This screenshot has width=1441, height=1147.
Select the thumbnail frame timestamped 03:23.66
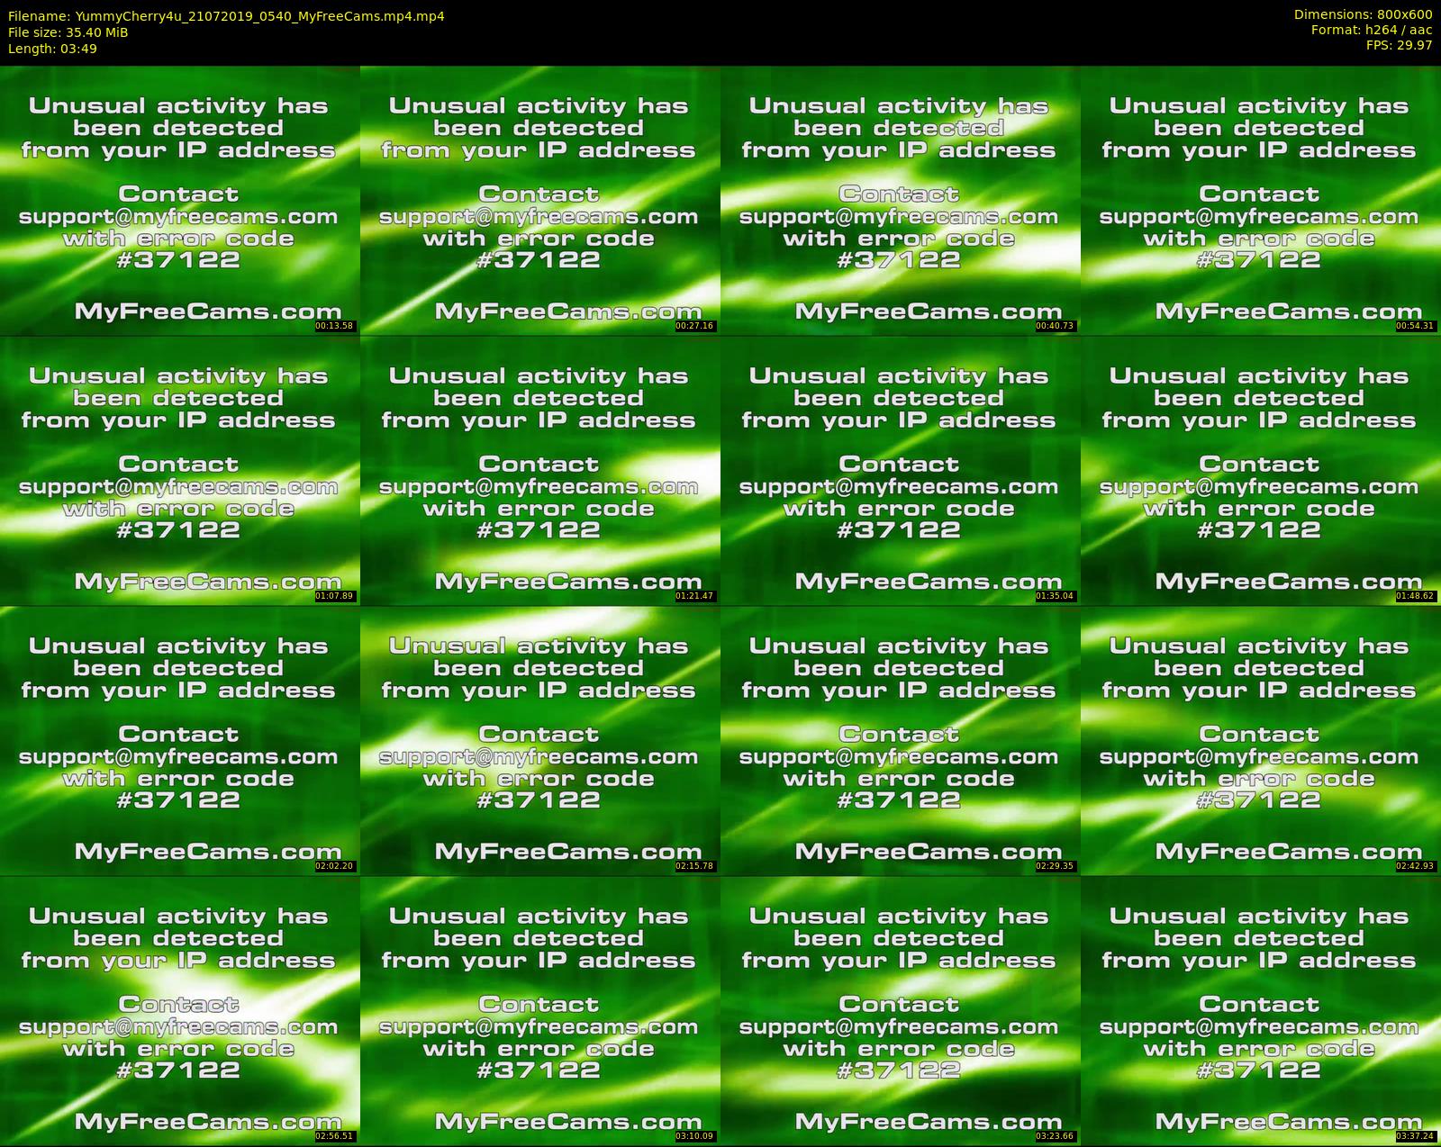click(x=901, y=1010)
